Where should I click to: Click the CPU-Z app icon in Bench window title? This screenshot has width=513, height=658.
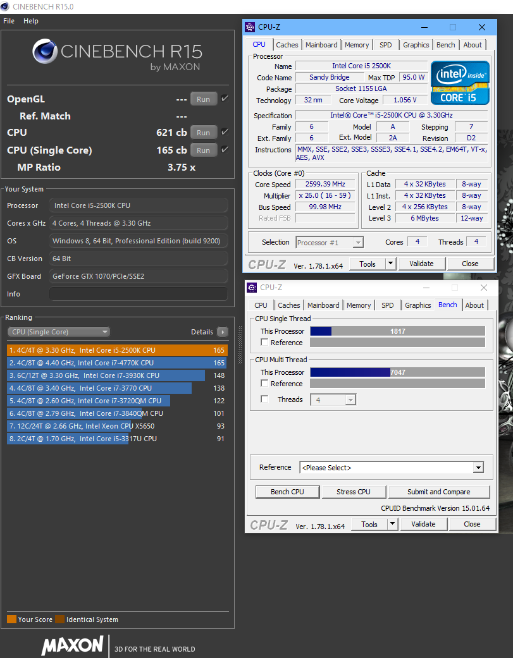[x=252, y=288]
